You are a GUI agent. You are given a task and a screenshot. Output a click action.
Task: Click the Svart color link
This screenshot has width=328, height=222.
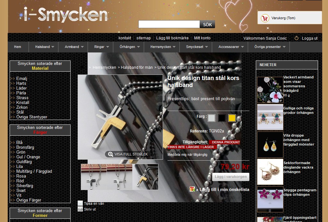(x=21, y=191)
